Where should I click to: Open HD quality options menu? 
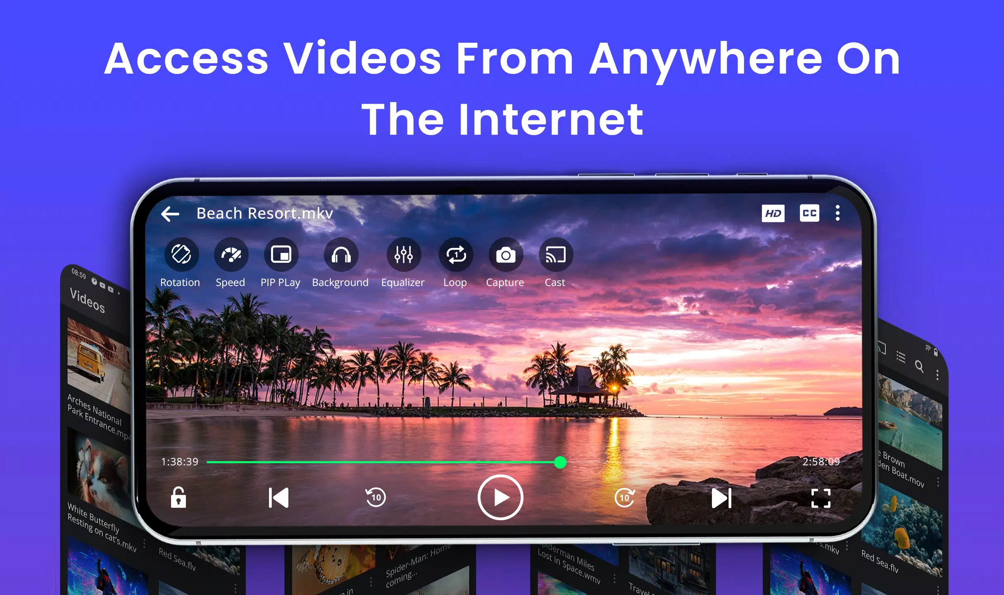[774, 212]
